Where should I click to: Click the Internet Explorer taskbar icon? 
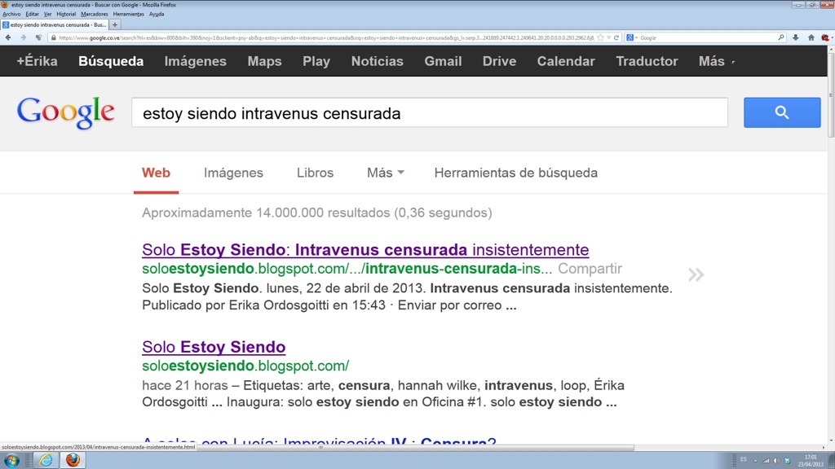[x=46, y=460]
